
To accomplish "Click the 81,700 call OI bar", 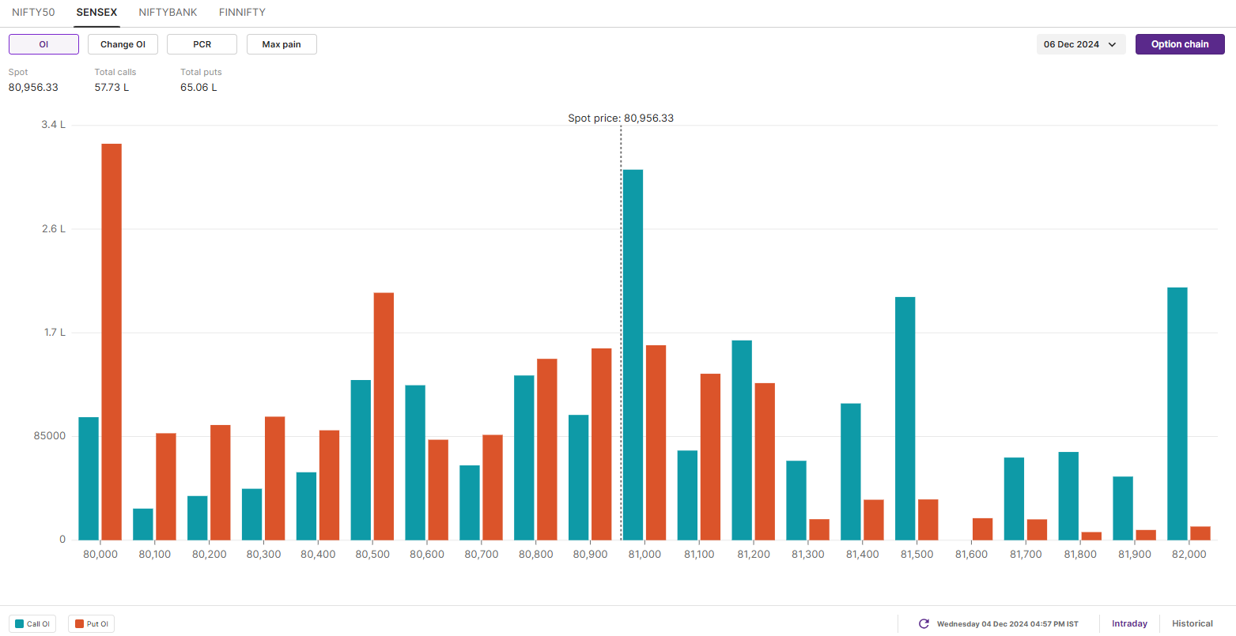I will [1015, 499].
